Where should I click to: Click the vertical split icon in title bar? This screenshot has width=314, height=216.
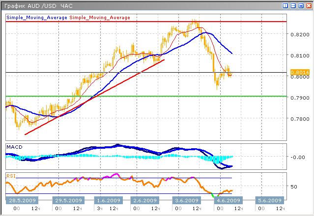coord(286,5)
